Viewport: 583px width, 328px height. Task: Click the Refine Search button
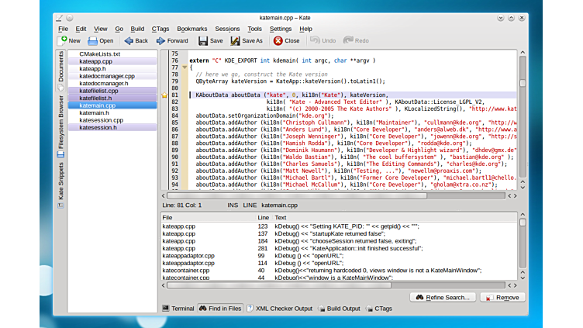[441, 297]
